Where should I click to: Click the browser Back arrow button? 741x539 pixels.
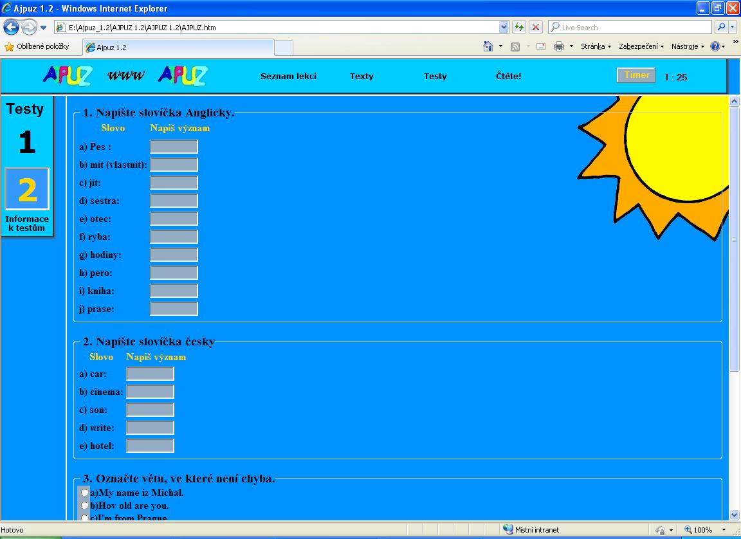pyautogui.click(x=12, y=27)
